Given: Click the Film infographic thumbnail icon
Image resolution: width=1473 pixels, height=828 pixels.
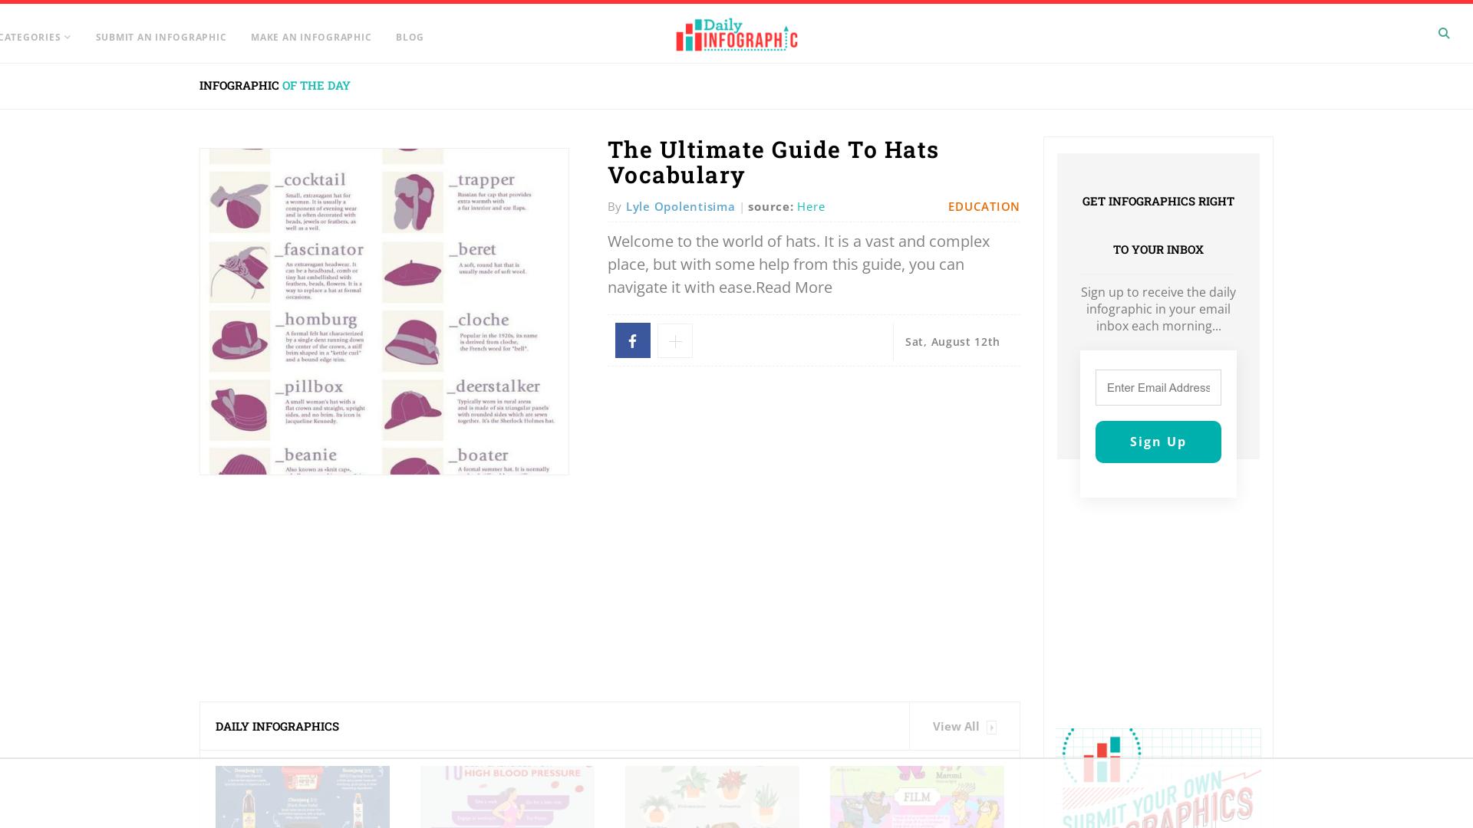Looking at the screenshot, I should click(x=917, y=797).
